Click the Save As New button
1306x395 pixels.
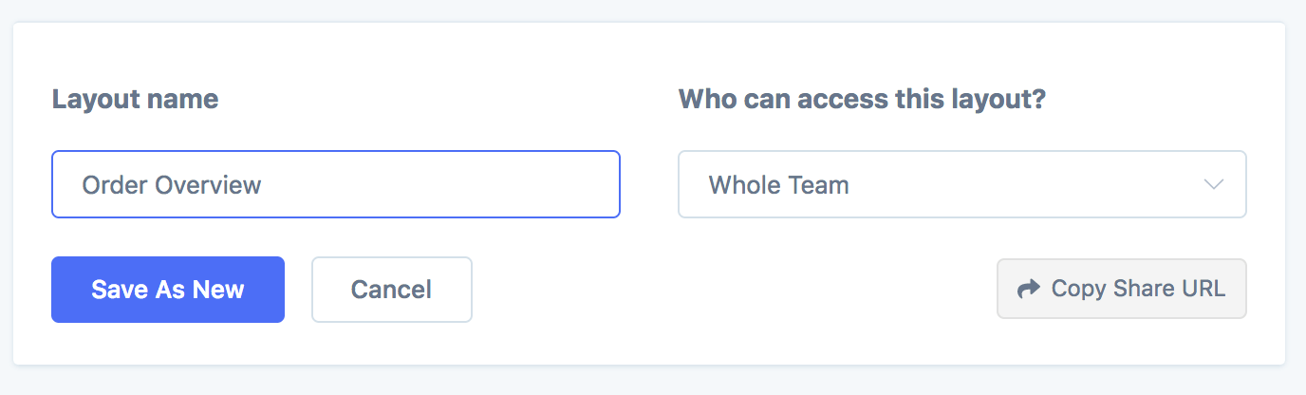tap(168, 290)
